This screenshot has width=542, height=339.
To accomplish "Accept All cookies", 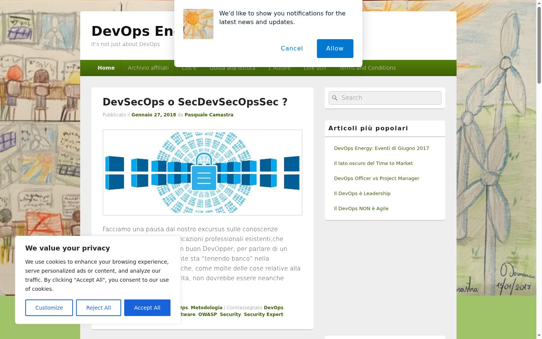I will pos(147,308).
